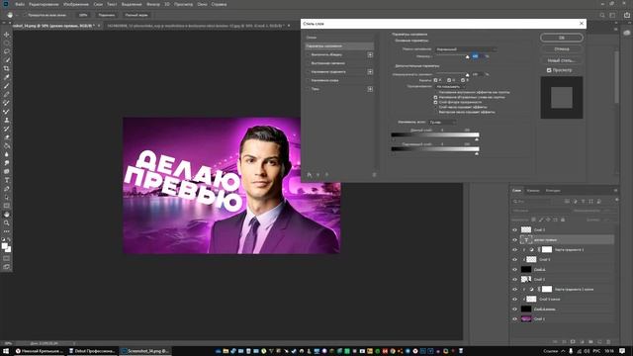633x356 pixels.
Task: Toggle the Просмотр preview checkbox
Action: 549,70
